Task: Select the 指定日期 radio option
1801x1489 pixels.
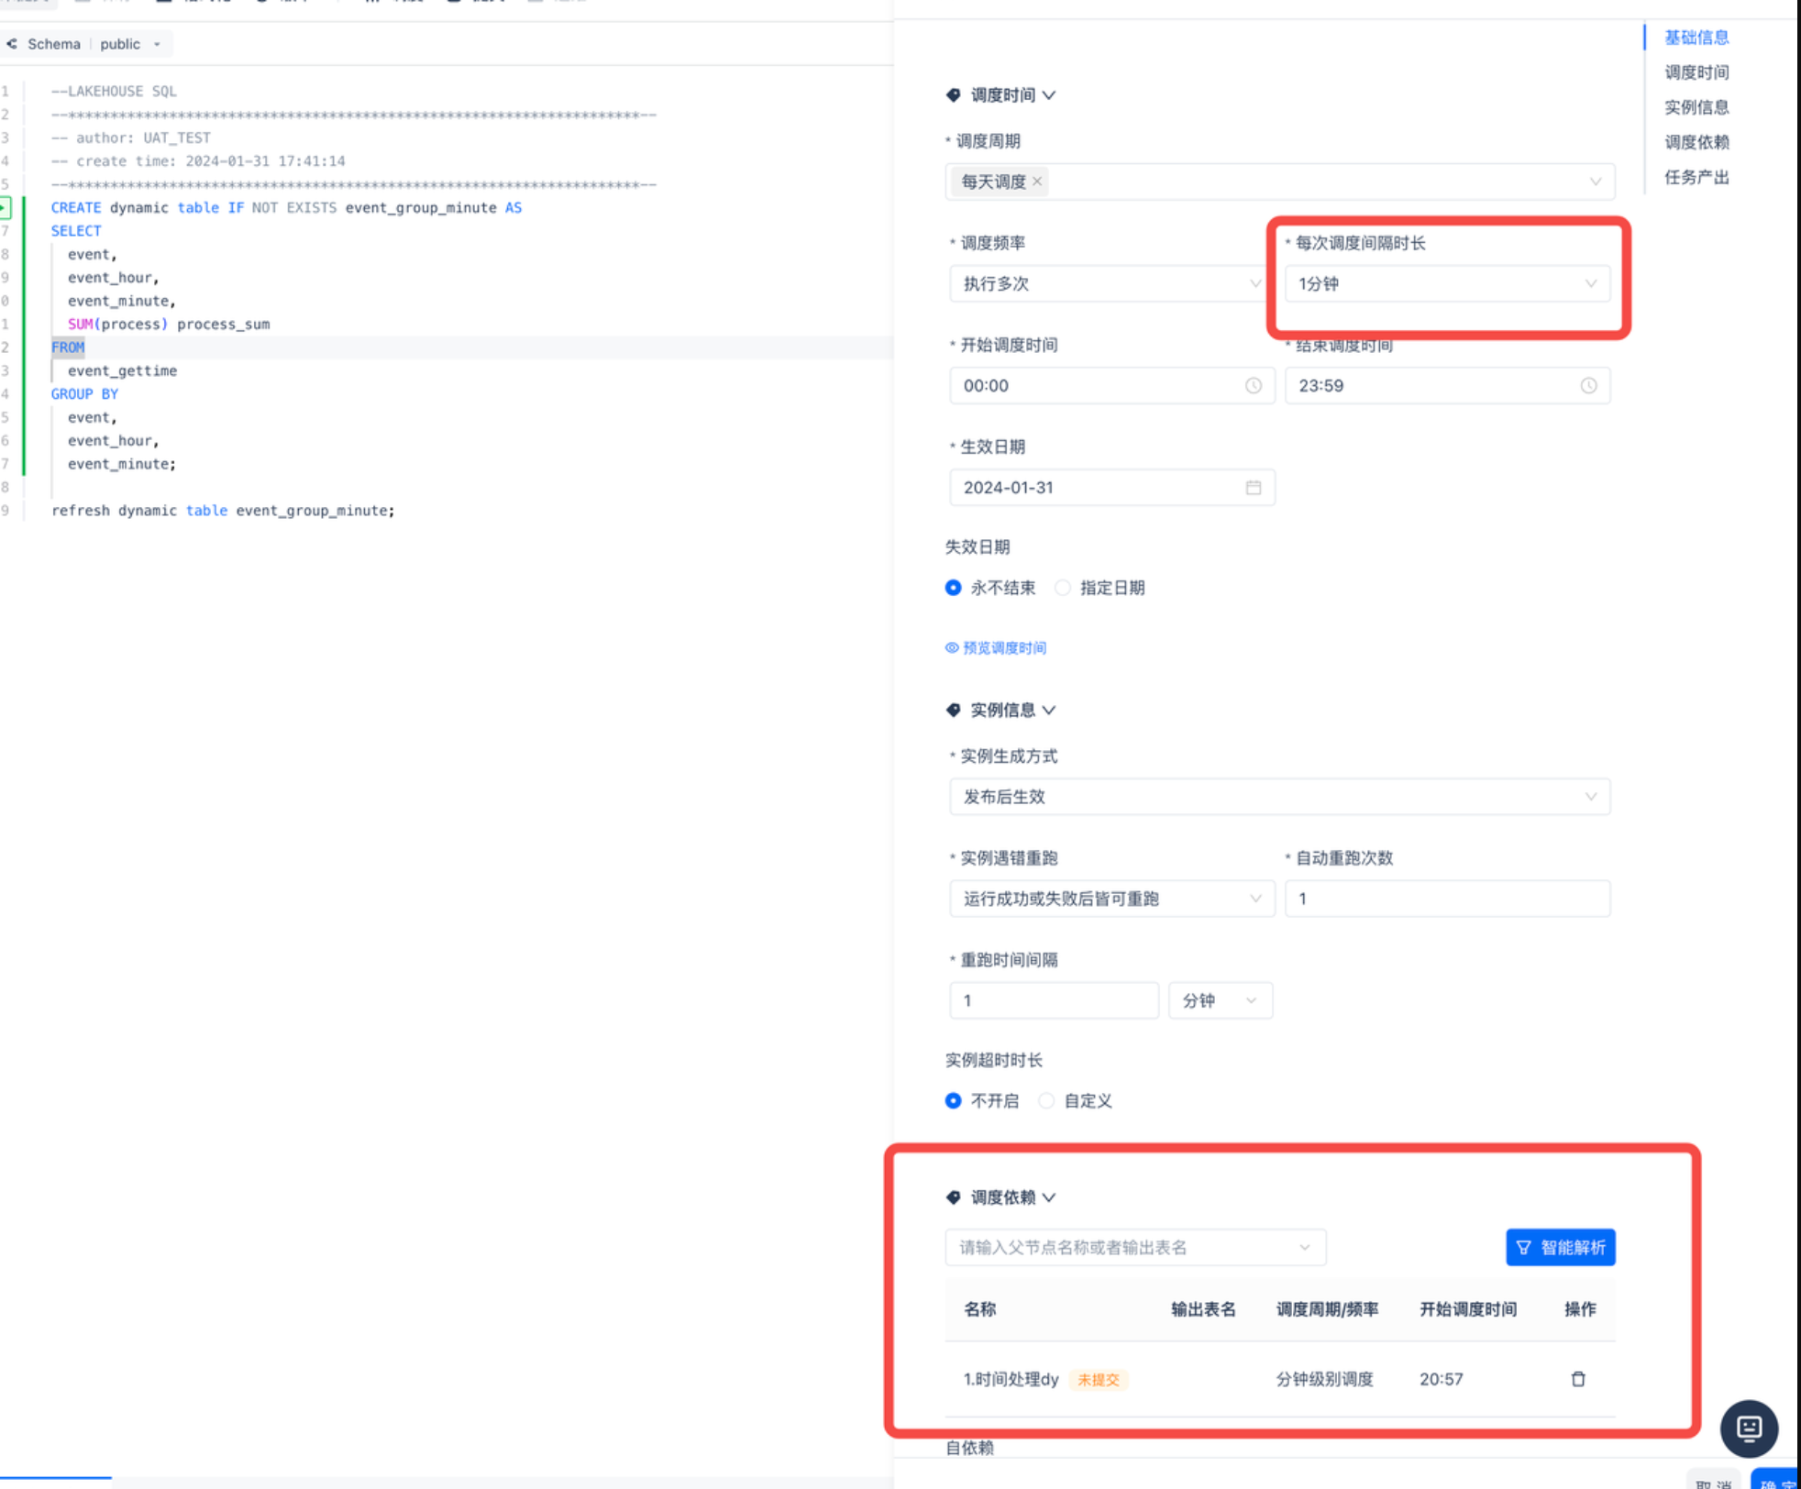Action: coord(1063,588)
